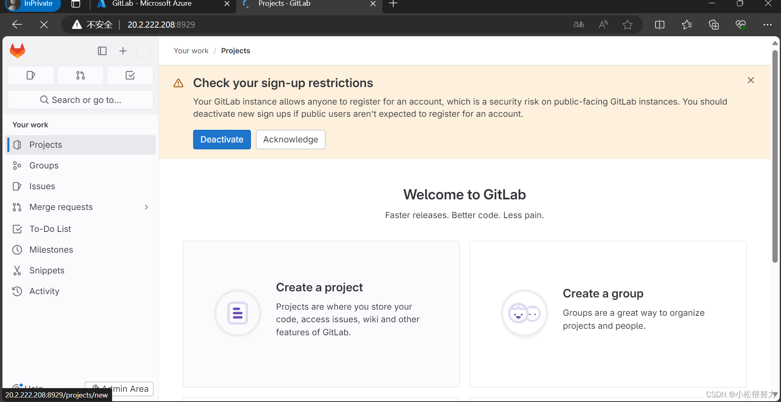781x402 pixels.
Task: Click the GitLab fox logo
Action: 17,50
